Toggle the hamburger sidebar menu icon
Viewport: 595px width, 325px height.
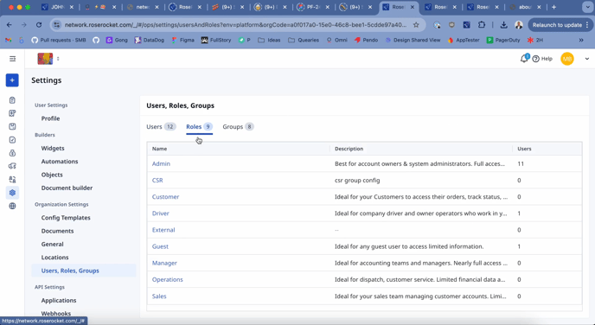coord(12,59)
